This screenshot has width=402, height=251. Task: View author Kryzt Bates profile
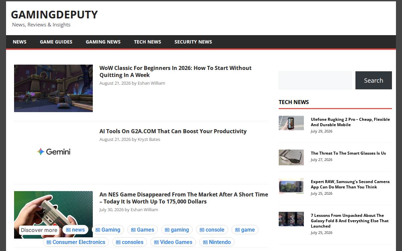point(149,139)
